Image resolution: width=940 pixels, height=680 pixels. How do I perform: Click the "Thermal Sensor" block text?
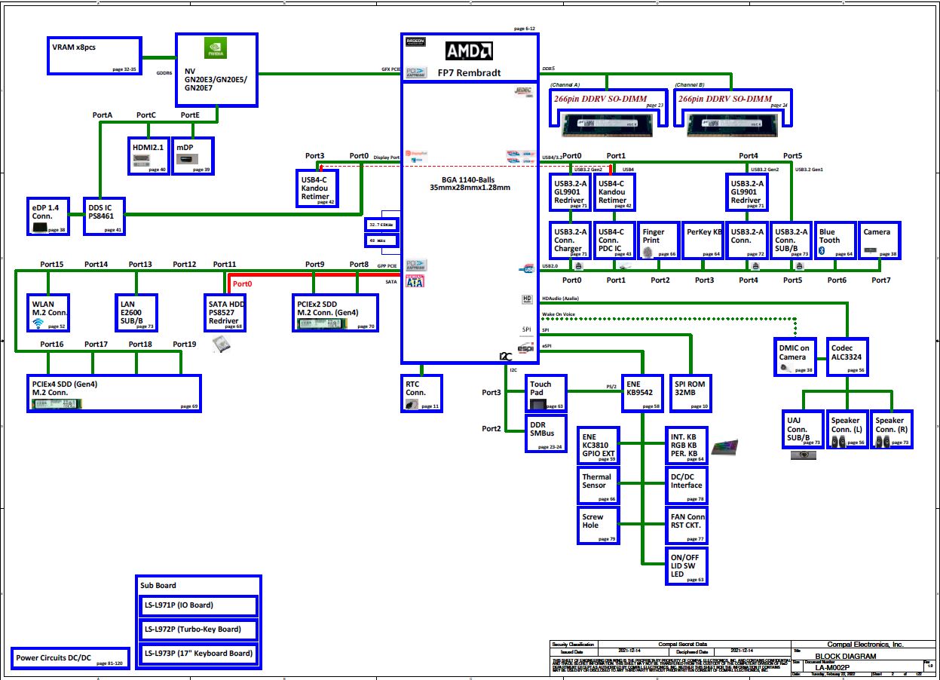click(595, 481)
